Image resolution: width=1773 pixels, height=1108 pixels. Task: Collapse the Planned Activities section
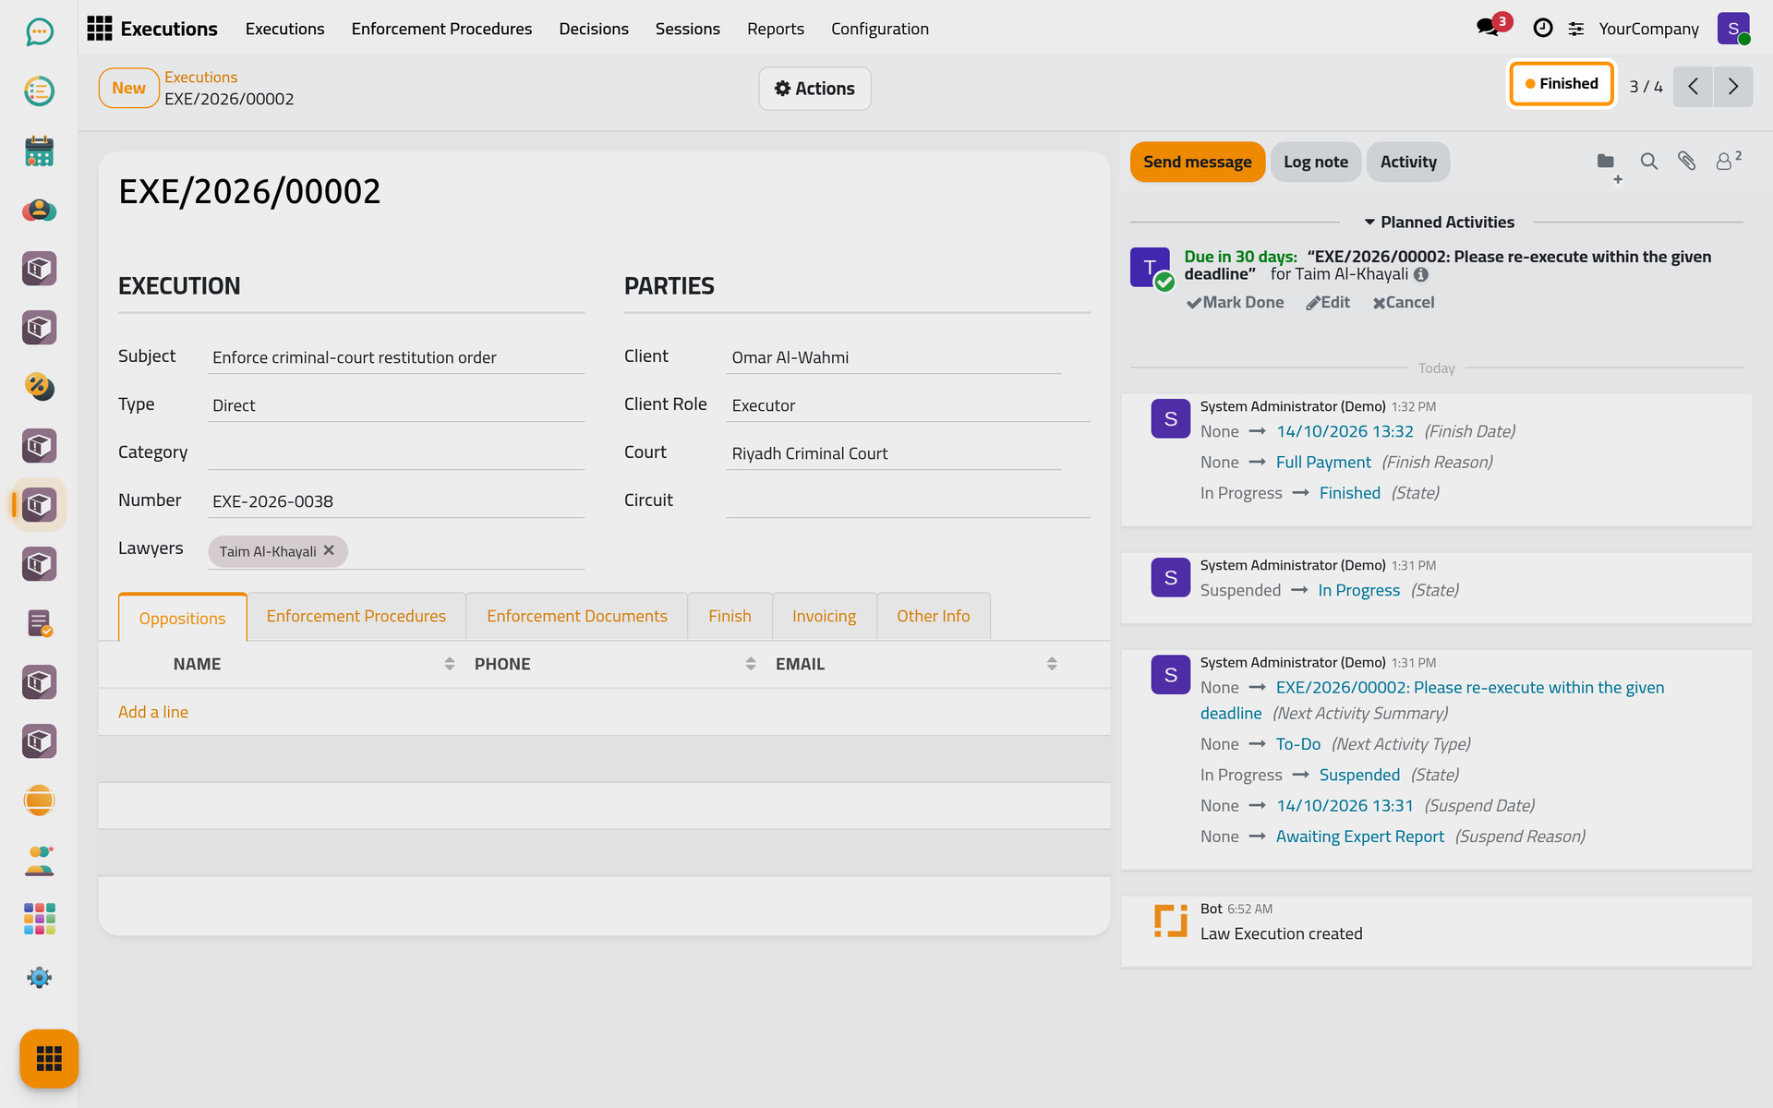coord(1439,223)
